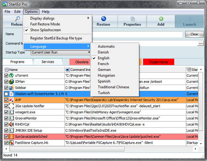Image resolution: width=207 pixels, height=161 pixels.
Task: Click the list scroll up arrow
Action: click(201, 69)
